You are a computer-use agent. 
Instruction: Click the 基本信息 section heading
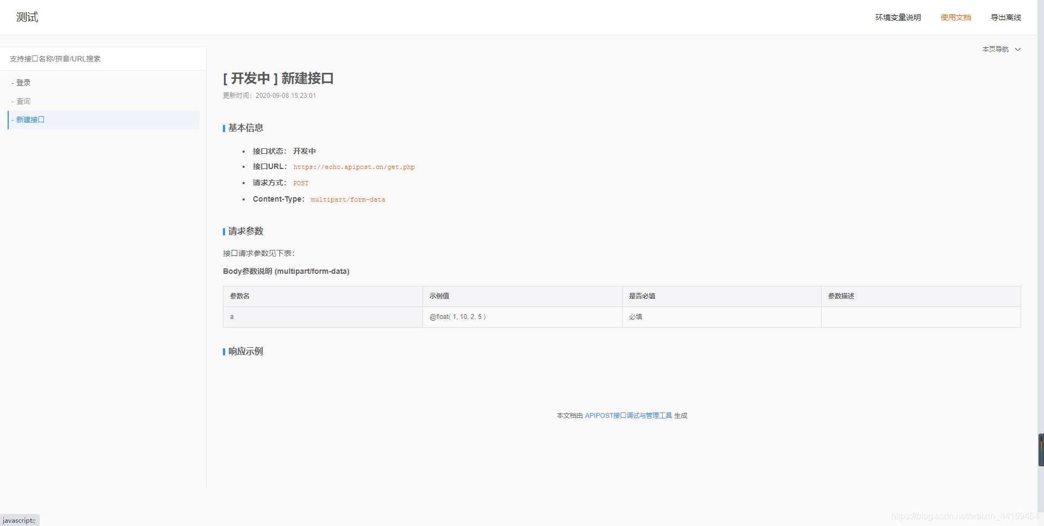(246, 128)
